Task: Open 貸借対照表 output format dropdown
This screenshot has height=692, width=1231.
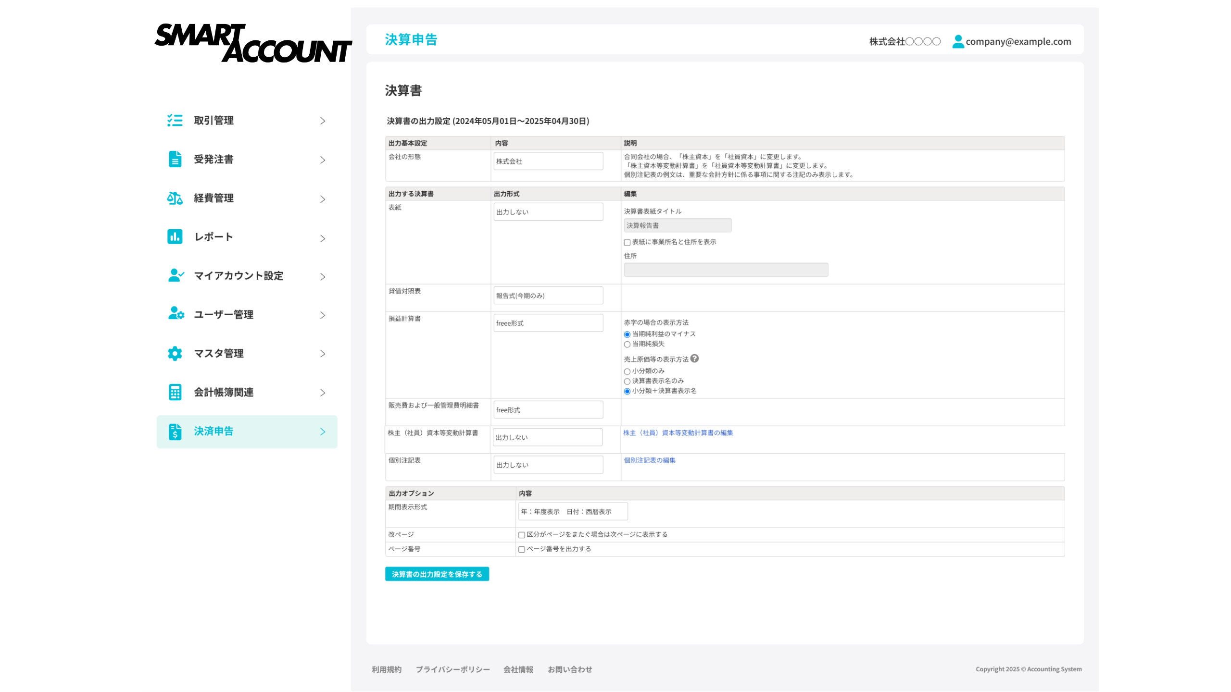Action: (548, 296)
